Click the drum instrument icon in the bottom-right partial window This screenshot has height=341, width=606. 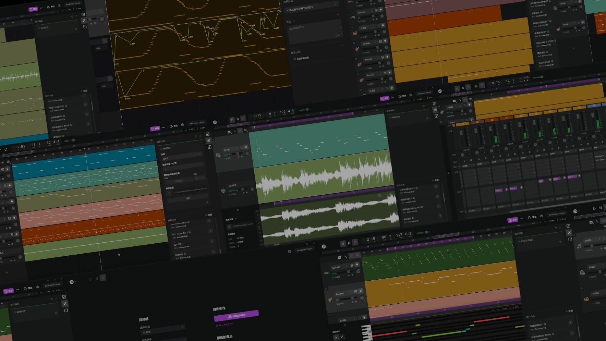[586, 299]
